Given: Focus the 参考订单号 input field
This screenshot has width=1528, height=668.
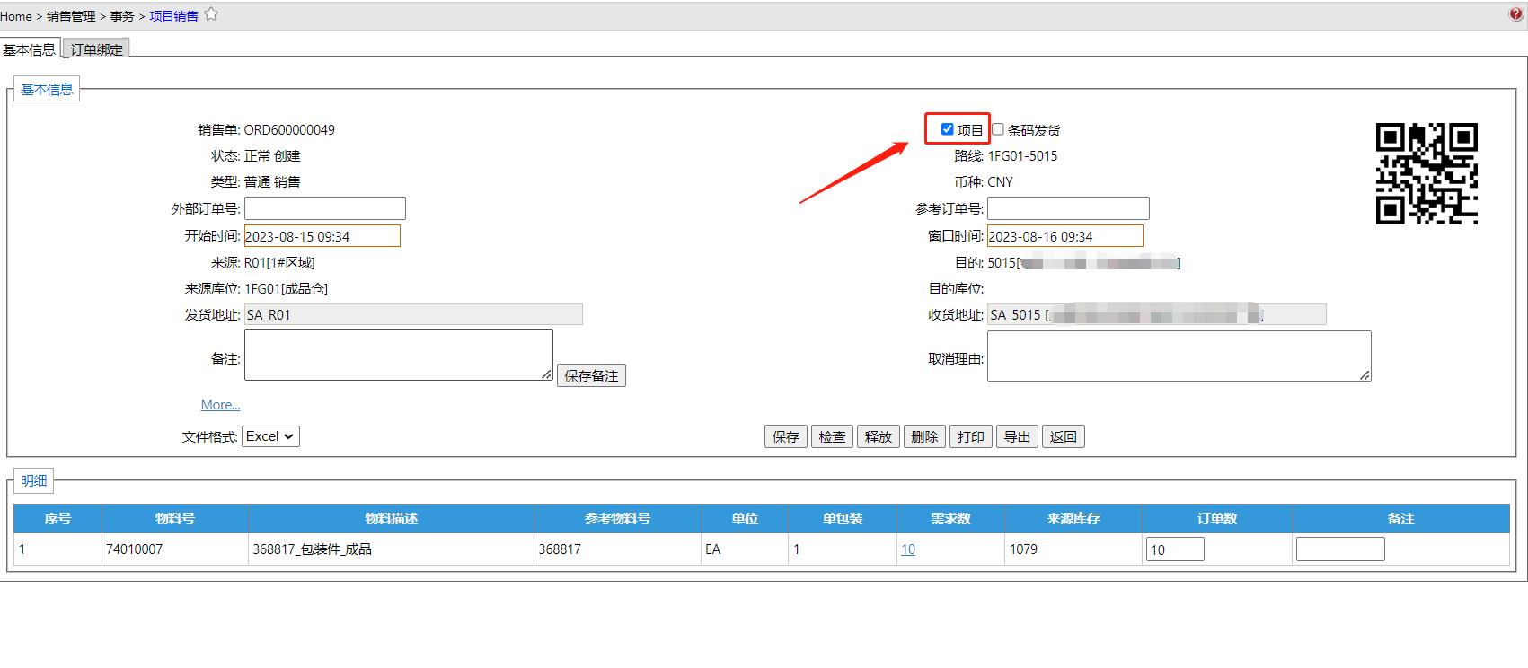Looking at the screenshot, I should [x=1068, y=208].
